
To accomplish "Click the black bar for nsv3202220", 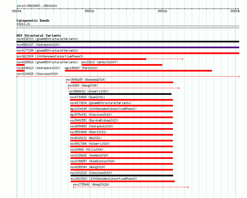I will point(122,176).
